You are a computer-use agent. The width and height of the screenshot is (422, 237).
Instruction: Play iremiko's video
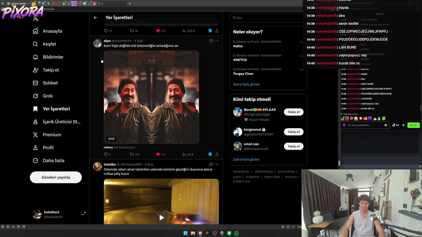point(162,218)
